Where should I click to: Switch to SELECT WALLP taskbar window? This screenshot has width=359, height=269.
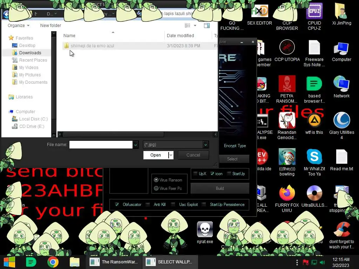169,262
